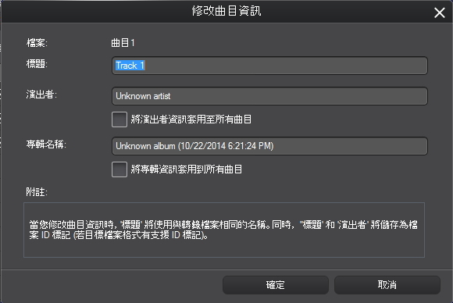
Task: Click the 檔案 label
Action: pyautogui.click(x=37, y=43)
